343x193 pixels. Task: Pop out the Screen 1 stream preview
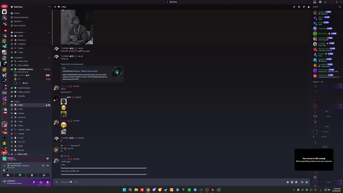47,158
